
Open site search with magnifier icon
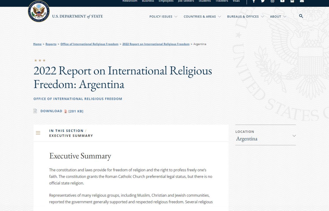301,16
